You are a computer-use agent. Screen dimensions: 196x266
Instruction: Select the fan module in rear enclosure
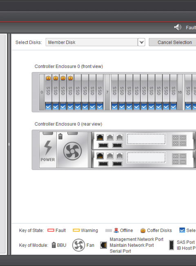(x=73, y=151)
